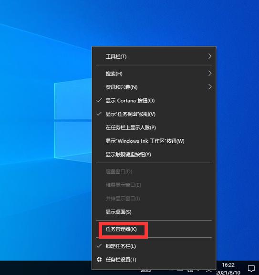
Task: Toggle 显示 Cortana 按钮(O) option
Action: [x=154, y=100]
